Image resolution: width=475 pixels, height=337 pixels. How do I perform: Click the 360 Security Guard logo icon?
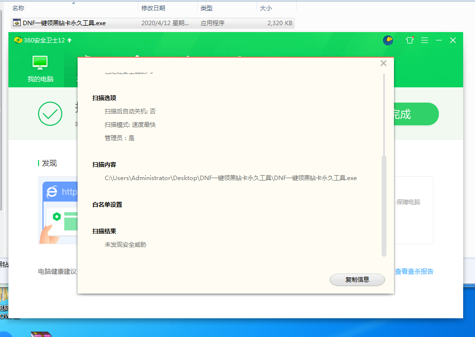18,40
